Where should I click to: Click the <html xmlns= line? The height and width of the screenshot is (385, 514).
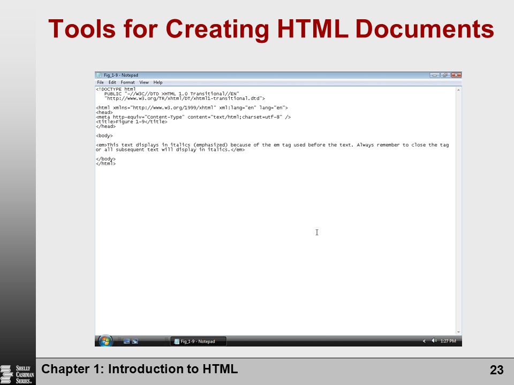[x=192, y=107]
